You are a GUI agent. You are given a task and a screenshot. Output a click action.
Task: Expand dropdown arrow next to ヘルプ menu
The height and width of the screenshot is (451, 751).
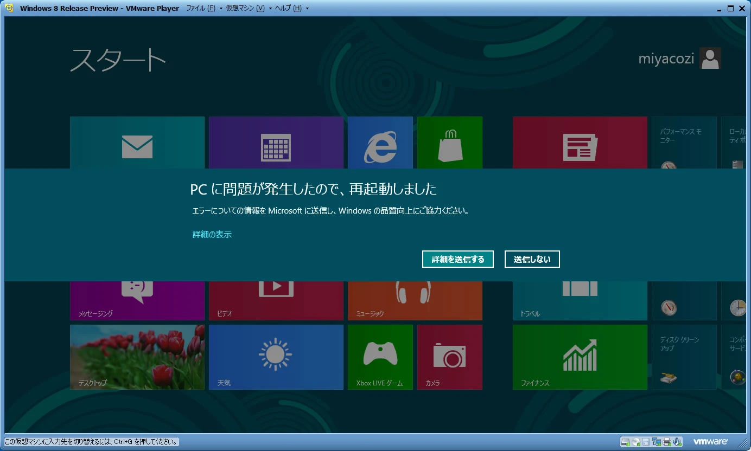click(x=307, y=9)
